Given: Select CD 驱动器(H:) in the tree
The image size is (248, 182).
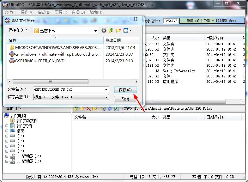Looking at the screenshot, I should pos(29,161).
